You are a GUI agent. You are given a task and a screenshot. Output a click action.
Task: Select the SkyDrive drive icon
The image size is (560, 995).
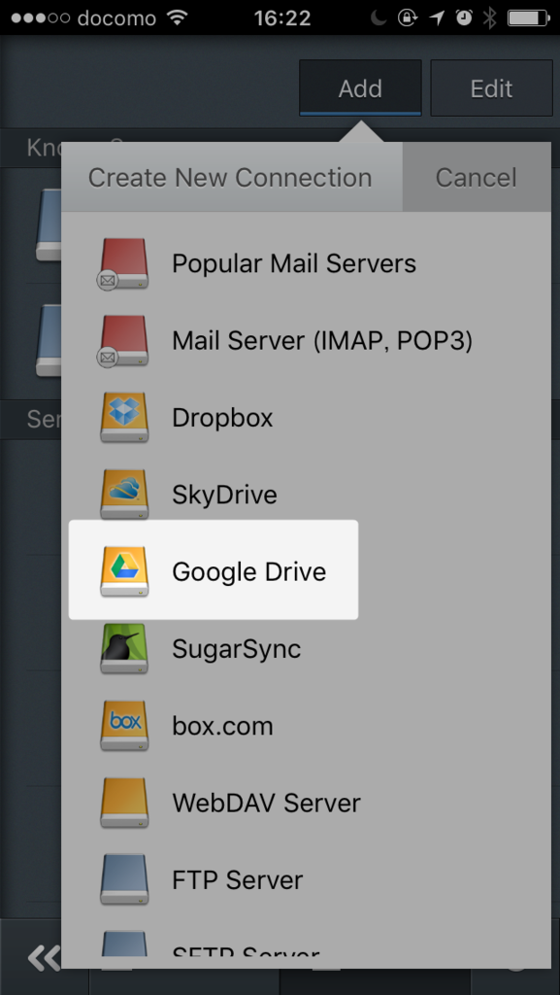tap(124, 495)
